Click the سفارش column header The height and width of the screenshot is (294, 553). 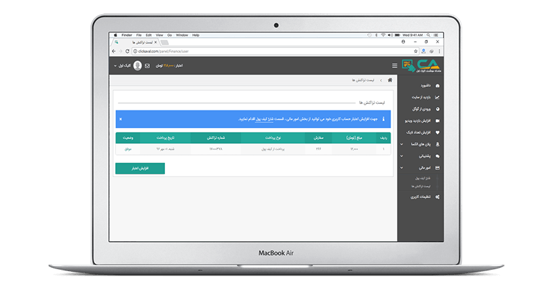tap(319, 138)
